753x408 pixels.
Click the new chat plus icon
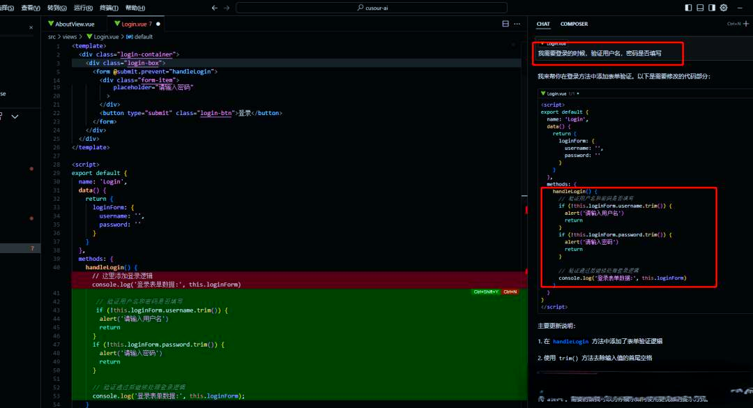pos(745,24)
